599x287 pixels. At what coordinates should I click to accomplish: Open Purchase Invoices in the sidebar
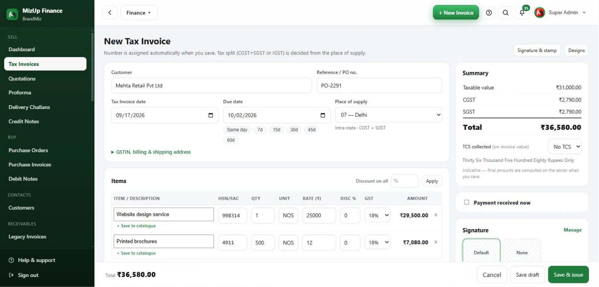45,164
